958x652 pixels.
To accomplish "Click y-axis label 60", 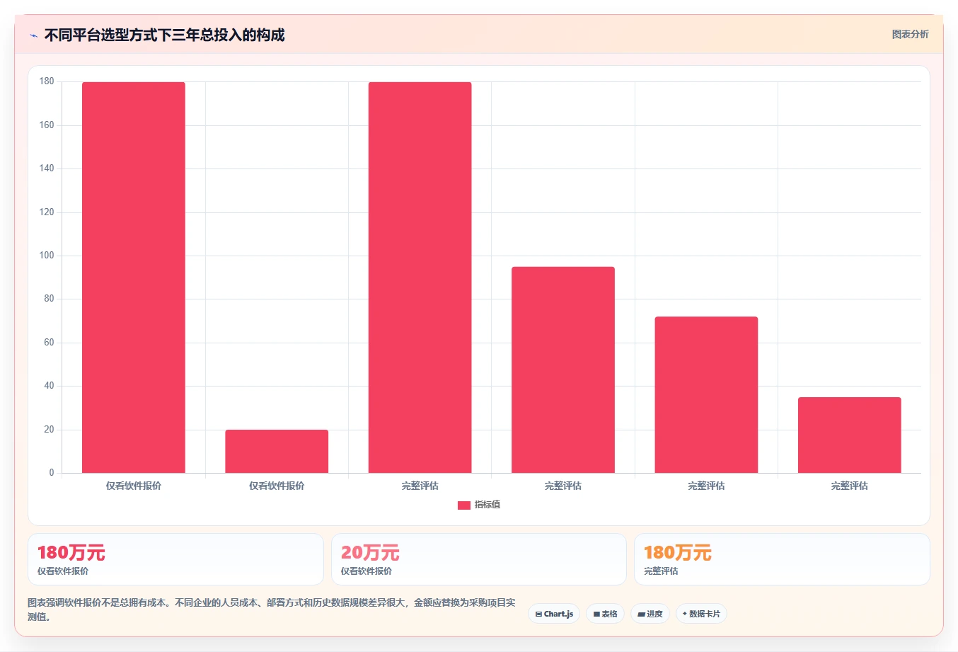I will 49,343.
